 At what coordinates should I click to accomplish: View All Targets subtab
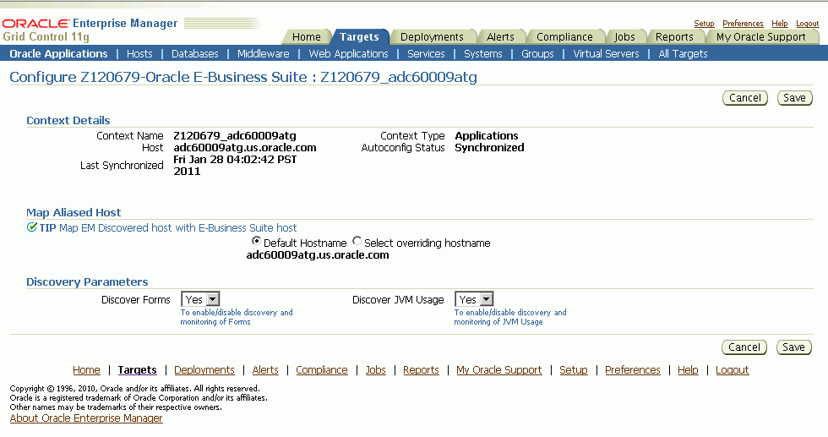pyautogui.click(x=683, y=53)
